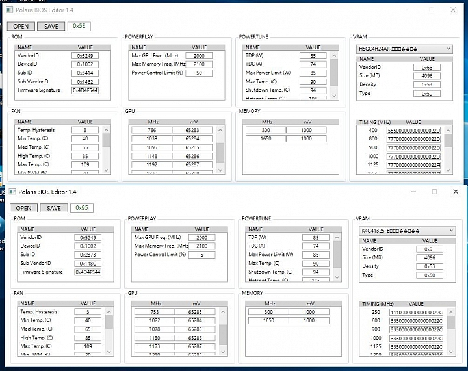Edit Sub ID value 0x3414

(x=85, y=73)
